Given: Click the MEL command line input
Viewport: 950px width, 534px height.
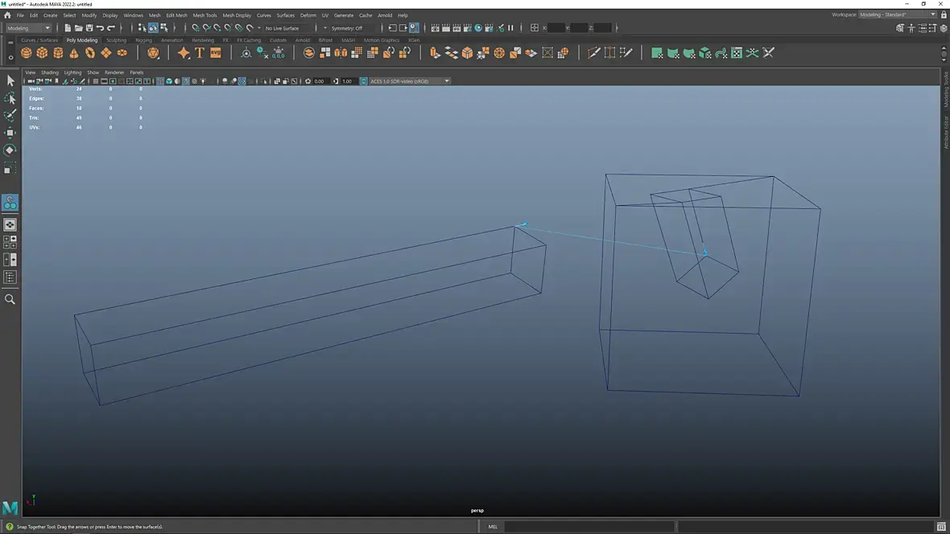Looking at the screenshot, I should 588,527.
